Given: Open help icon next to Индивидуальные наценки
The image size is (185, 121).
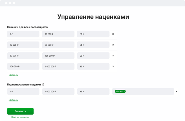Looking at the screenshot, I should coord(43,85).
